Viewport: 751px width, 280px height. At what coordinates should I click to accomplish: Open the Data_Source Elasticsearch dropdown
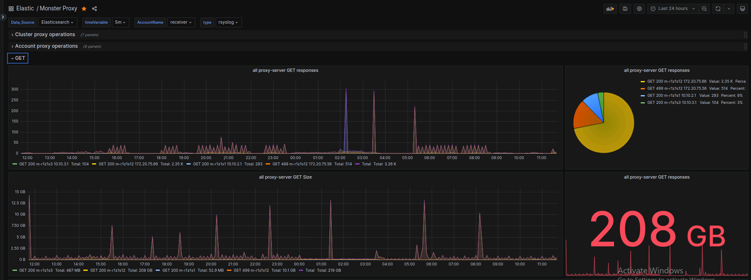(x=57, y=22)
